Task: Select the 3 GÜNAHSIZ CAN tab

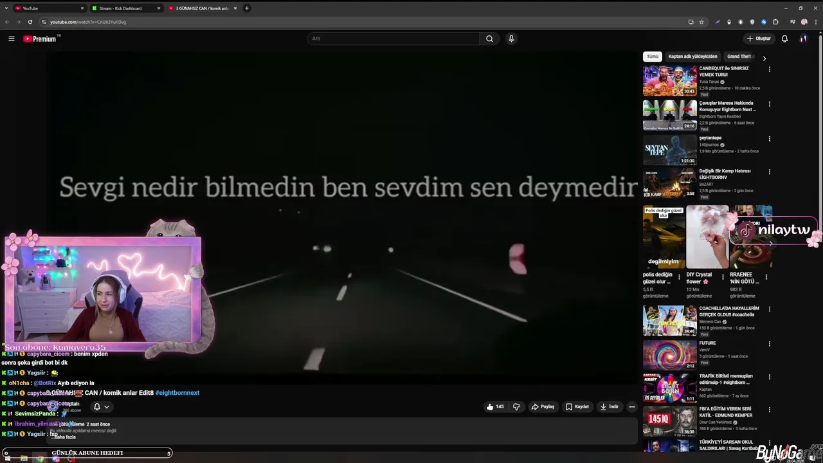Action: click(x=203, y=8)
